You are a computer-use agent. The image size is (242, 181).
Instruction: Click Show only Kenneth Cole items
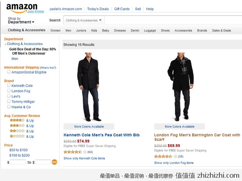[x=84, y=158]
